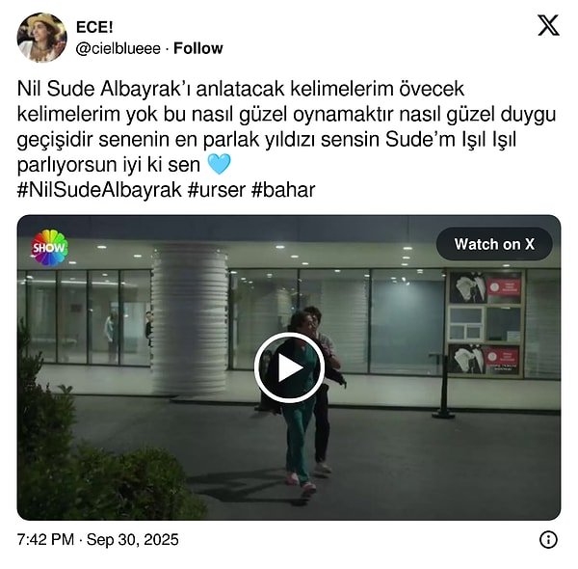Click the Watch on X button
578x569 pixels.
(494, 244)
